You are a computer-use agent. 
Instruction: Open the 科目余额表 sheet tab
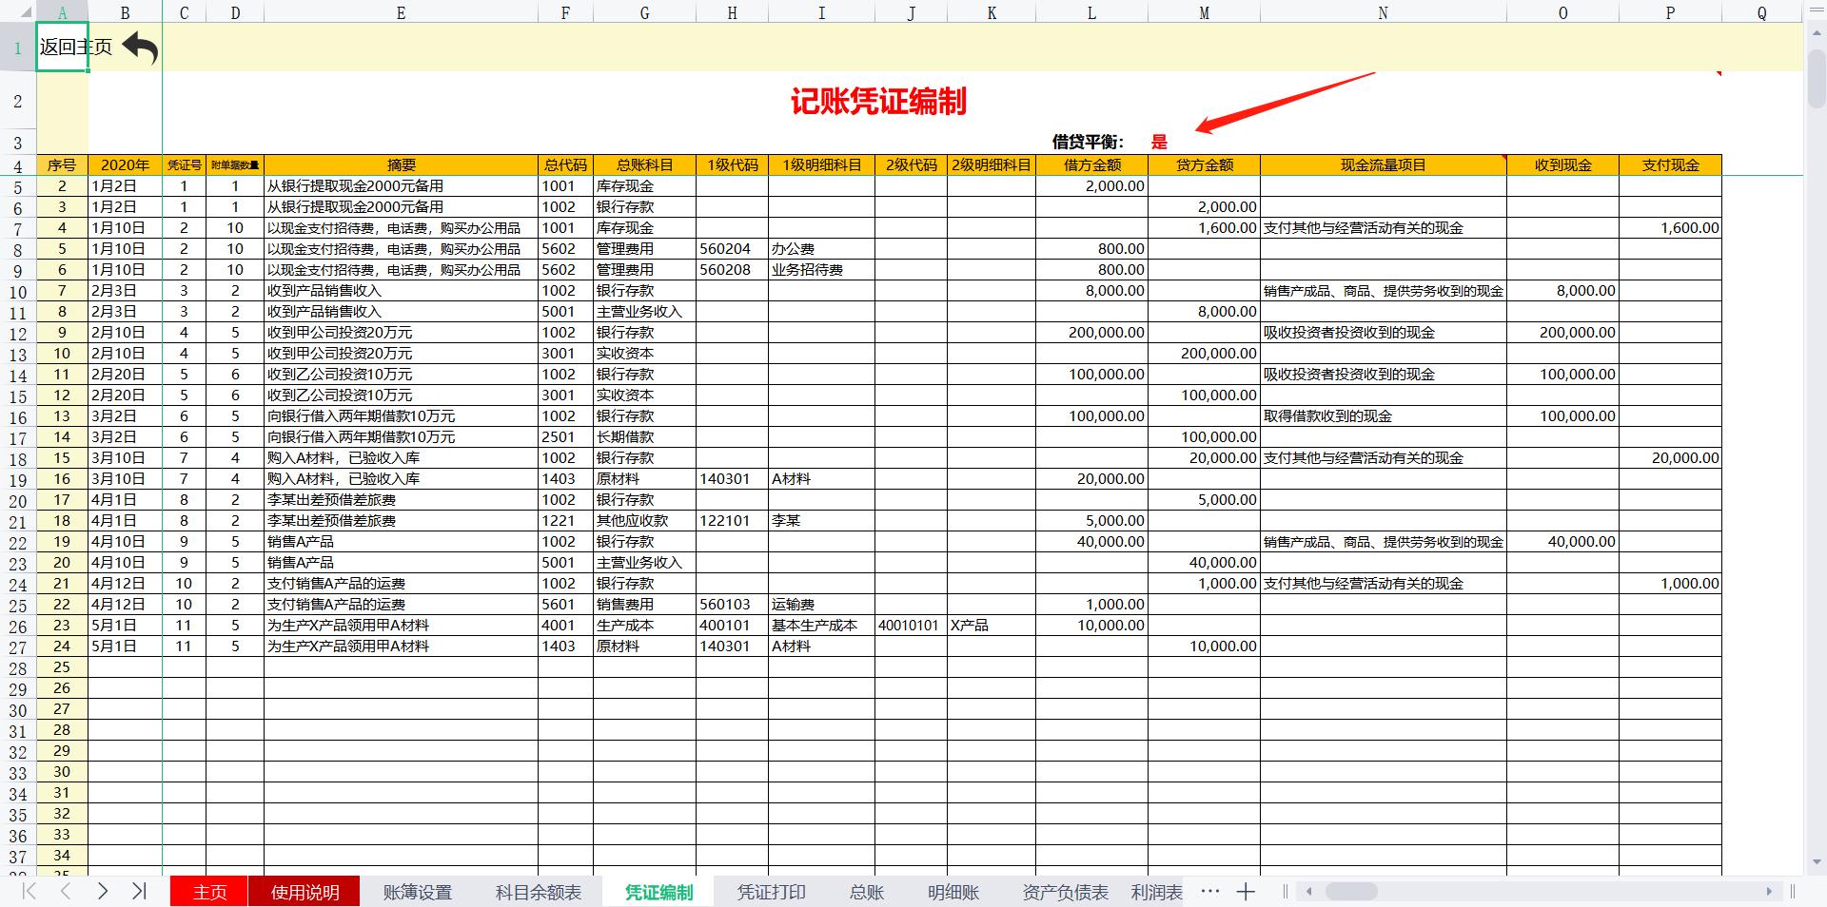click(538, 892)
